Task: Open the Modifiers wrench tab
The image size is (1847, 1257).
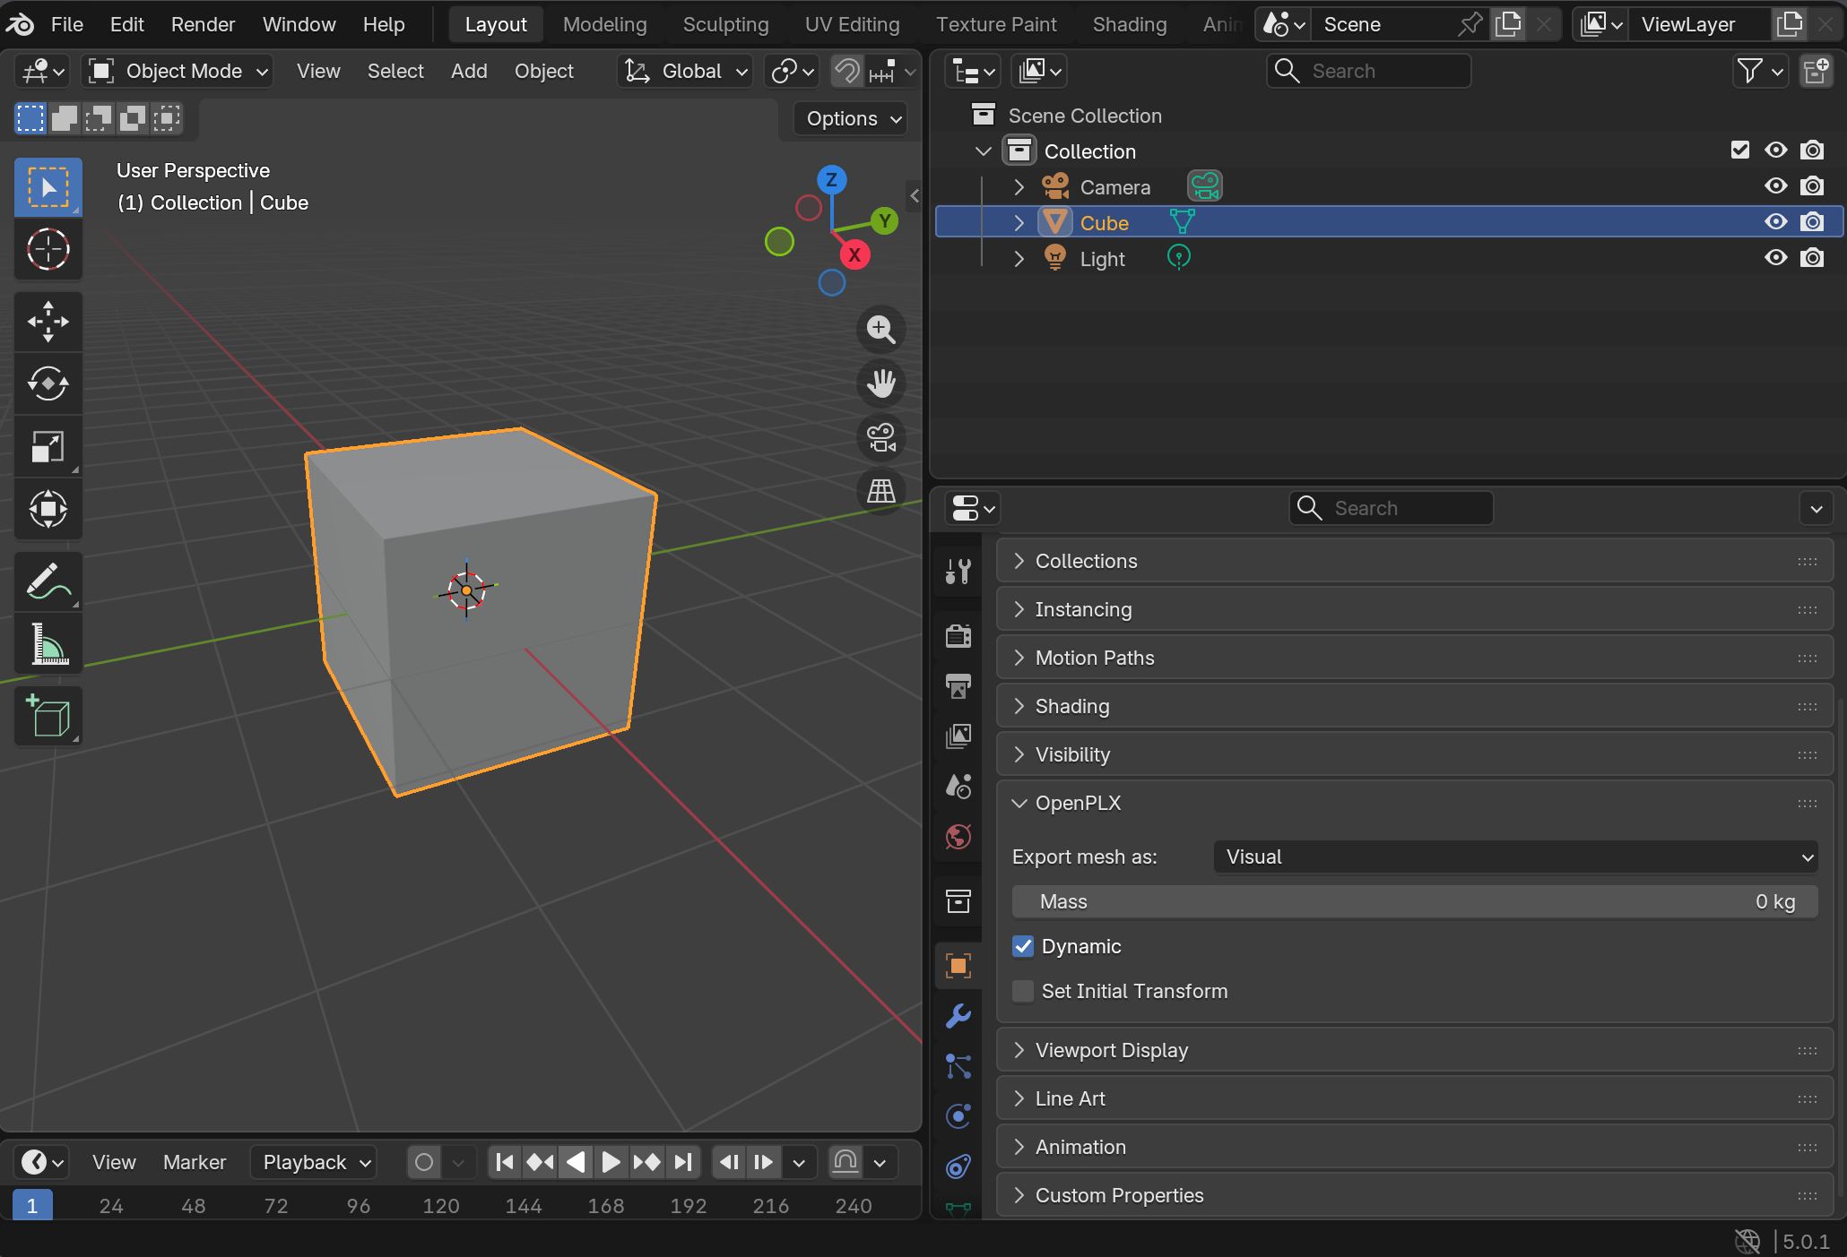Action: (x=958, y=1016)
